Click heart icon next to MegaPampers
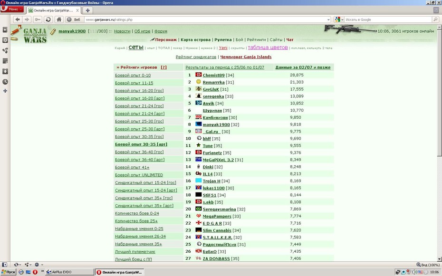442x276 pixels. coord(199,216)
